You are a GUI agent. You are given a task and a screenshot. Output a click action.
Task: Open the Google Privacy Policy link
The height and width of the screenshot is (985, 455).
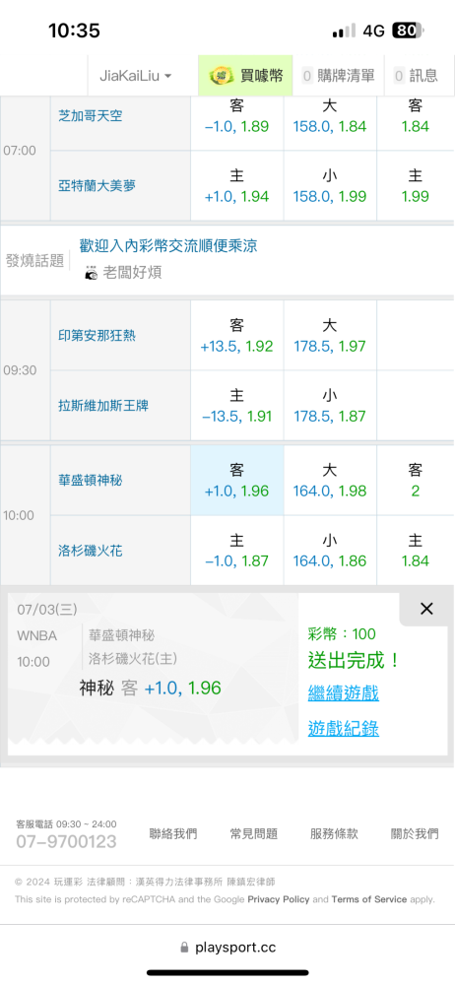click(279, 899)
